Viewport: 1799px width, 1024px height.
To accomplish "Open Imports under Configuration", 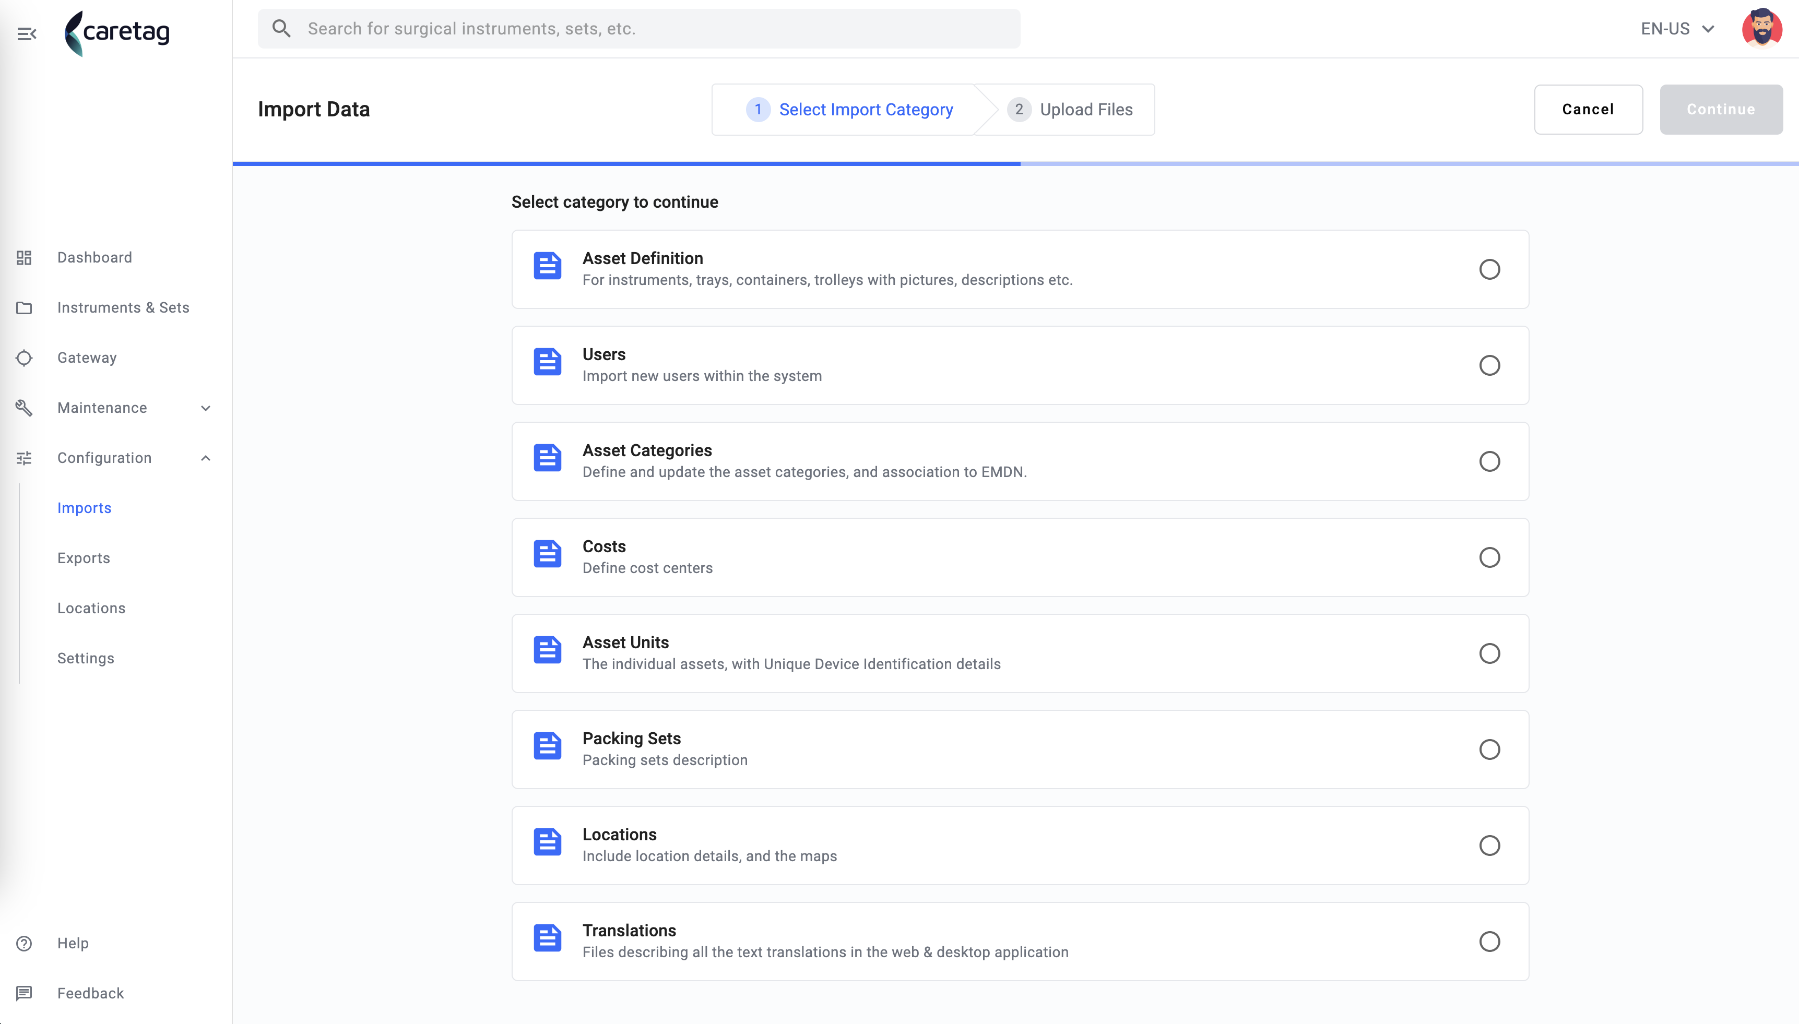I will click(x=85, y=508).
